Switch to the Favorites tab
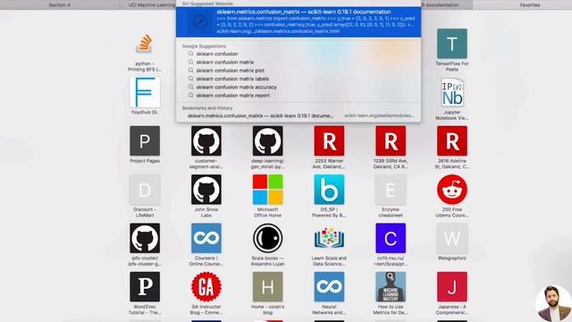The image size is (572, 322). (522, 4)
